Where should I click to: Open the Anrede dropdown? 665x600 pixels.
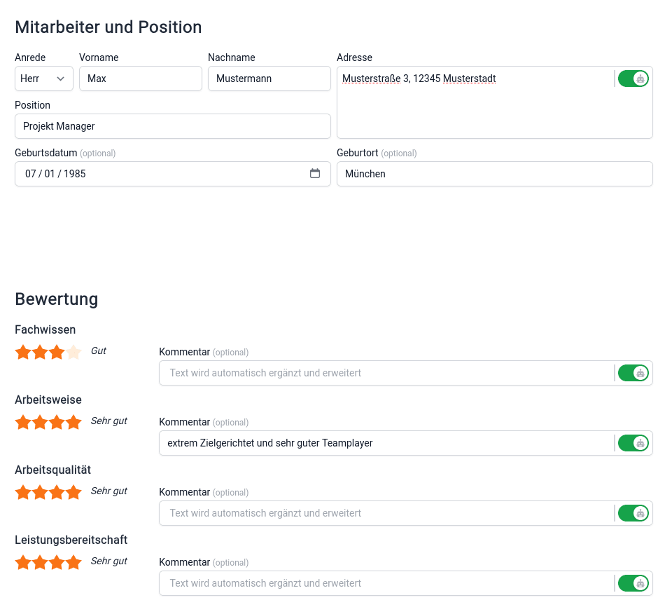pyautogui.click(x=43, y=79)
